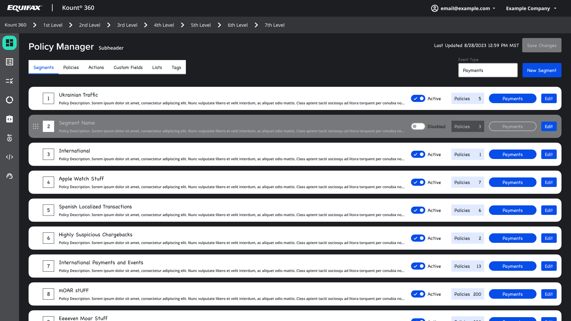Click the chevron after 6th Level breadcrumb

coord(256,25)
